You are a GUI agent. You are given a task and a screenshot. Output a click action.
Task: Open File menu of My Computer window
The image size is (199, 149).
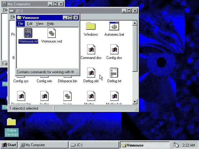[x=5, y=10]
